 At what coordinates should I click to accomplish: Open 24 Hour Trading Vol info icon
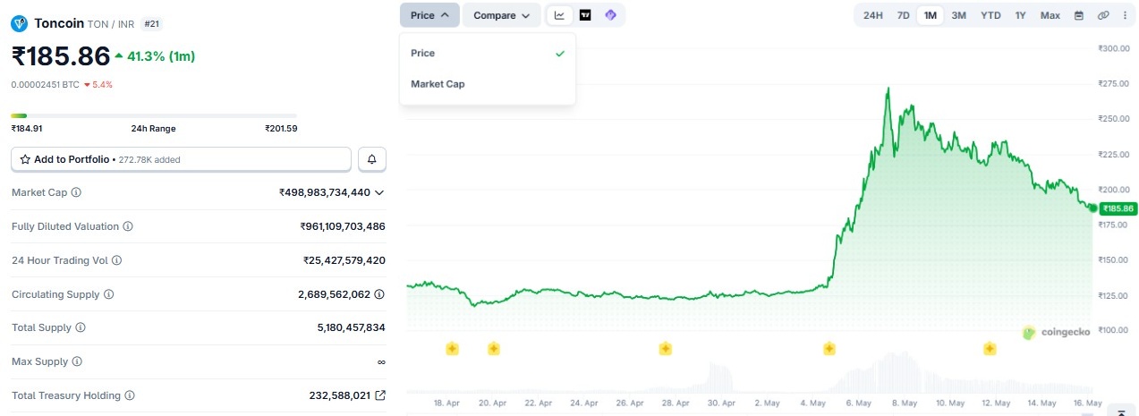(x=116, y=260)
